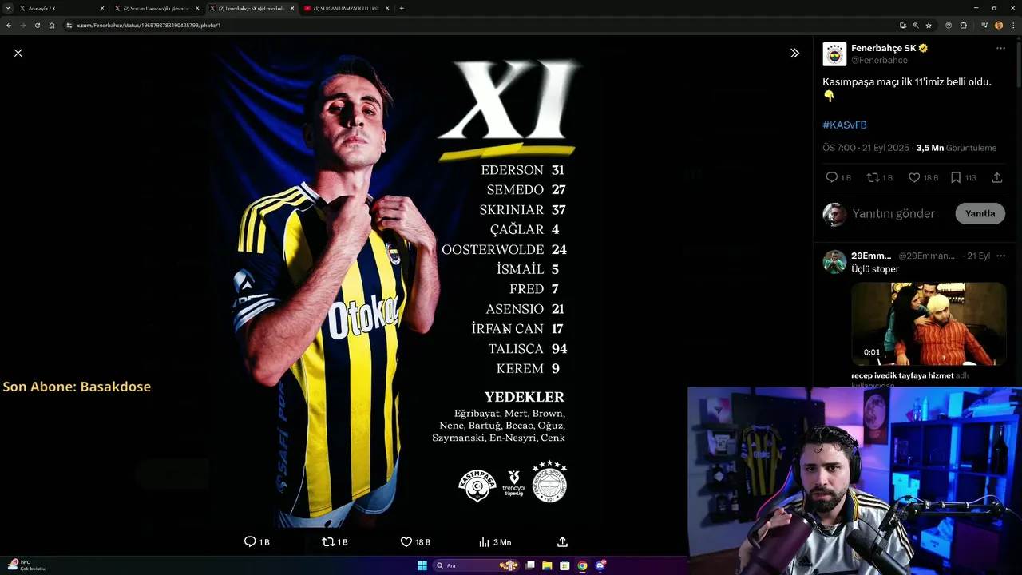The width and height of the screenshot is (1022, 575).
Task: Open Discord from the taskbar
Action: (x=600, y=565)
